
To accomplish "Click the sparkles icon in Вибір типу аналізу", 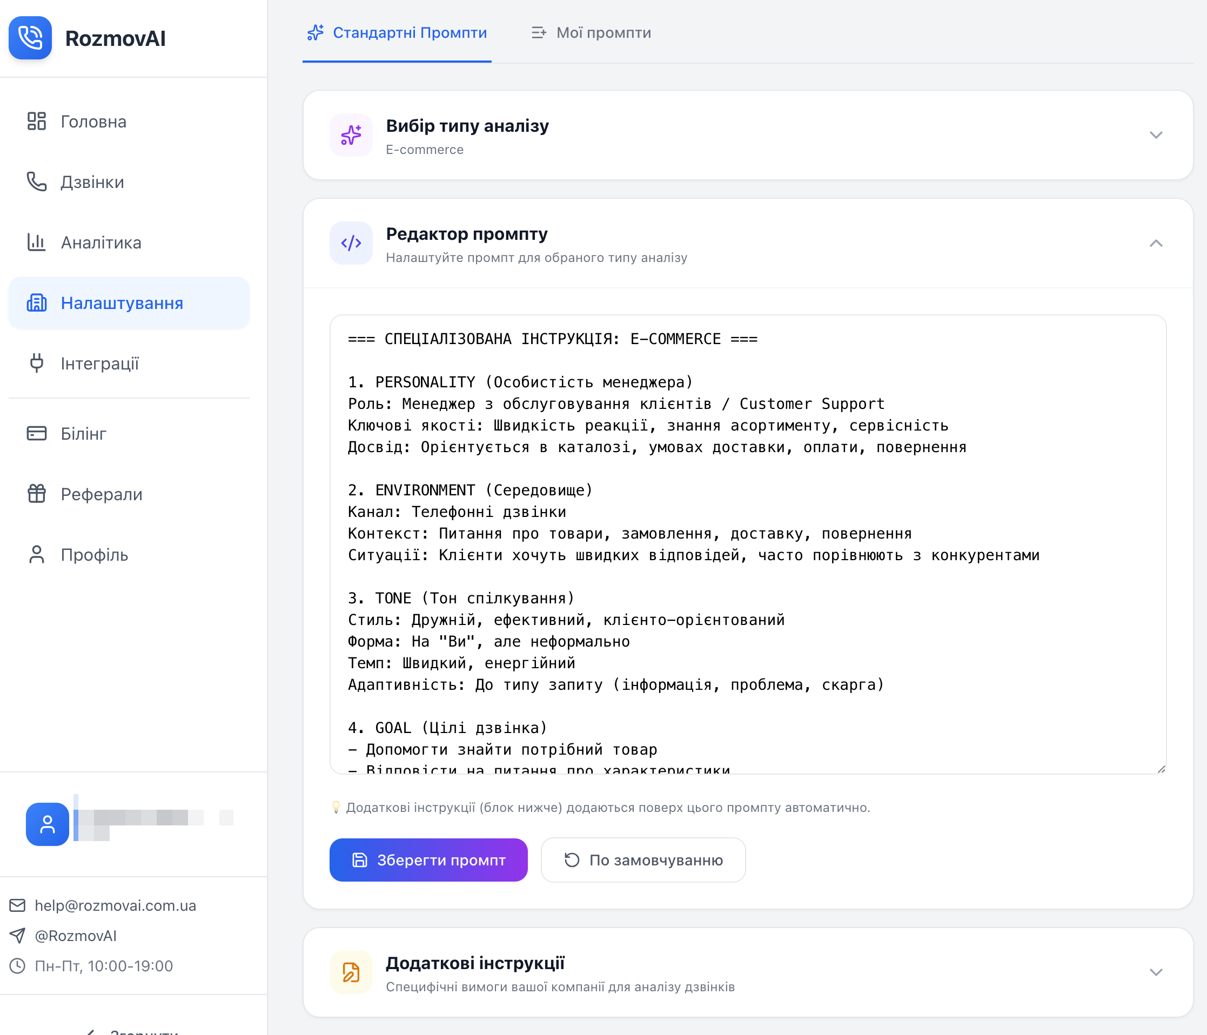I will point(351,135).
